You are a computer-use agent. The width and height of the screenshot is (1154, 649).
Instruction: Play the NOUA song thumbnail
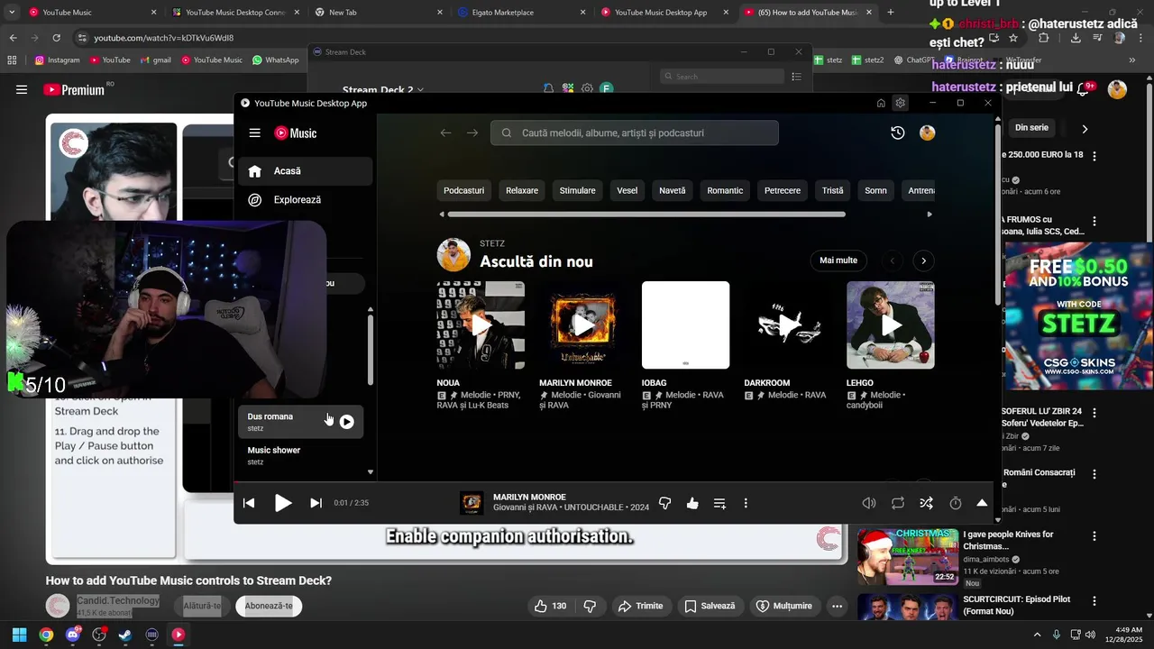point(481,325)
